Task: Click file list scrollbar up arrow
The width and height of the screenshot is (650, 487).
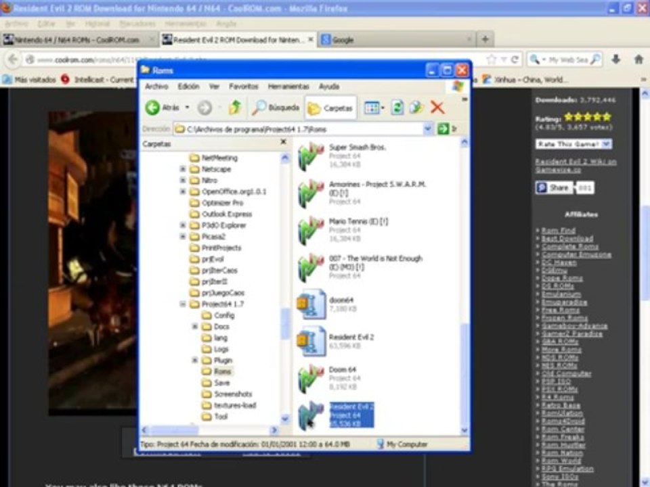Action: pos(464,143)
